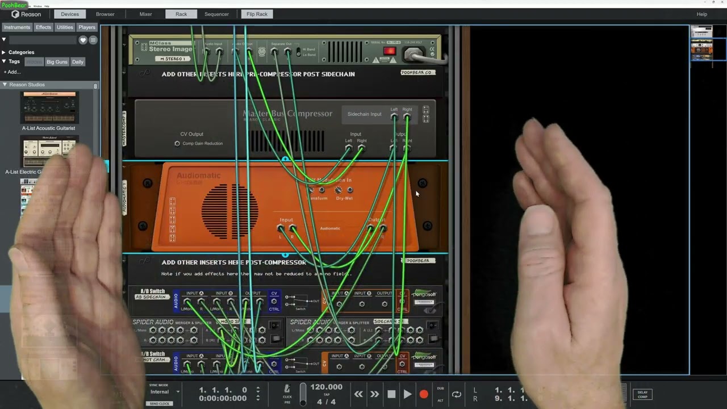Open the Help menu at top right

tap(702, 14)
